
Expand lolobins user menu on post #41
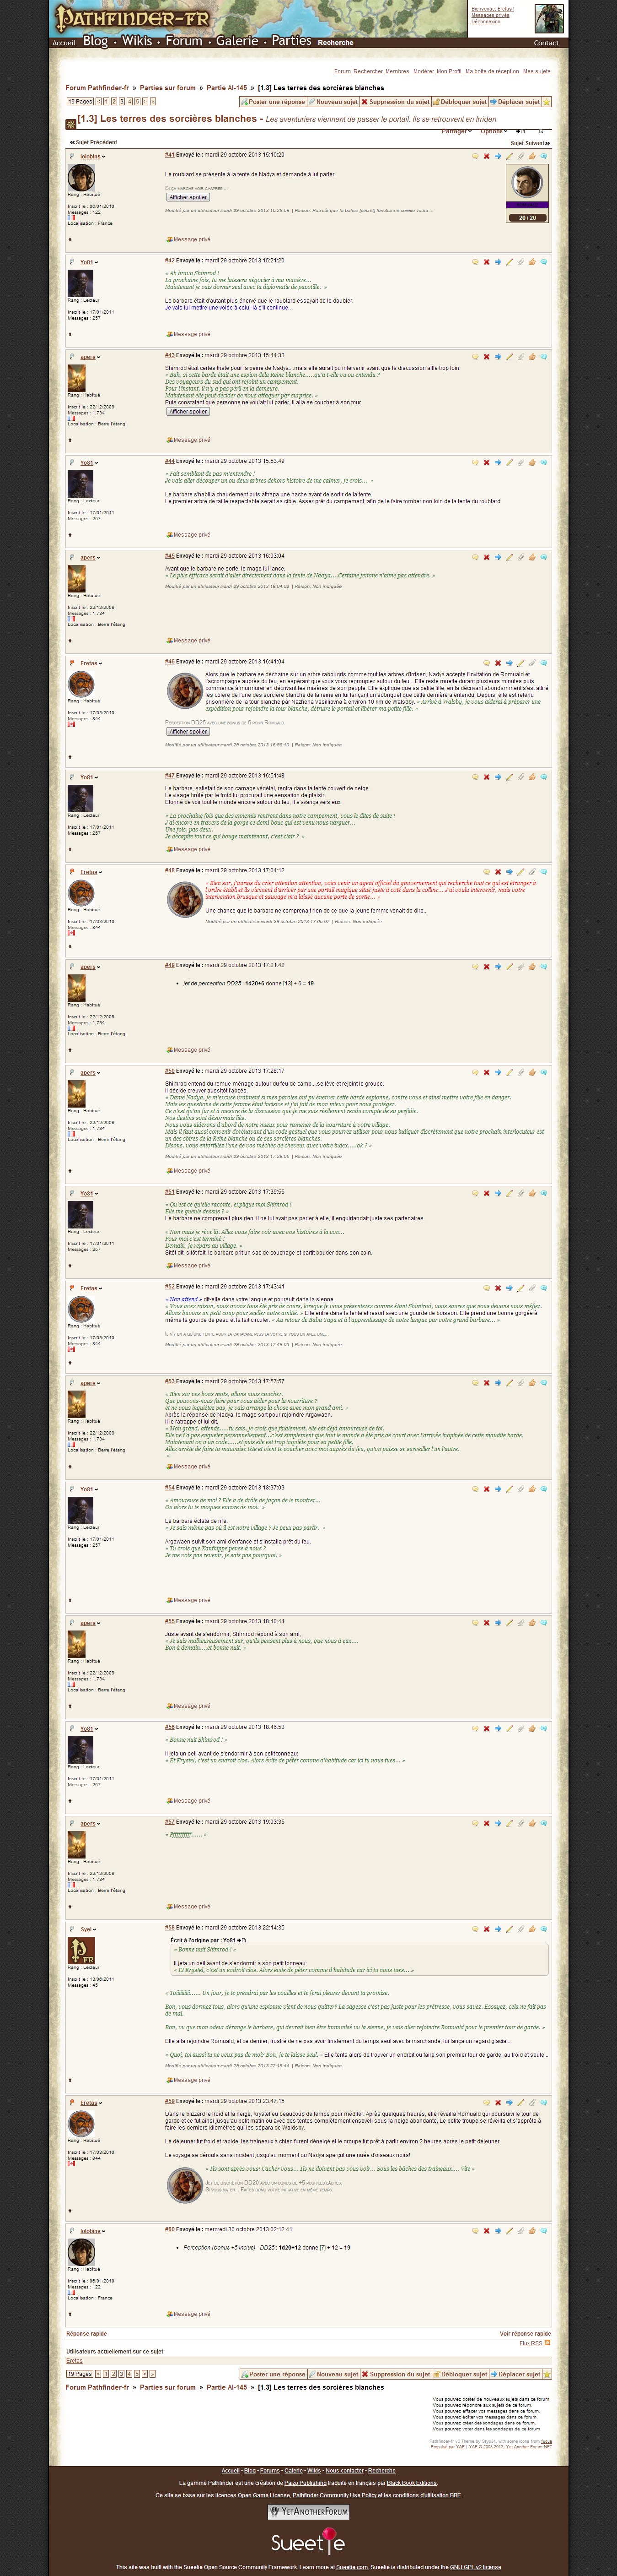[x=92, y=156]
